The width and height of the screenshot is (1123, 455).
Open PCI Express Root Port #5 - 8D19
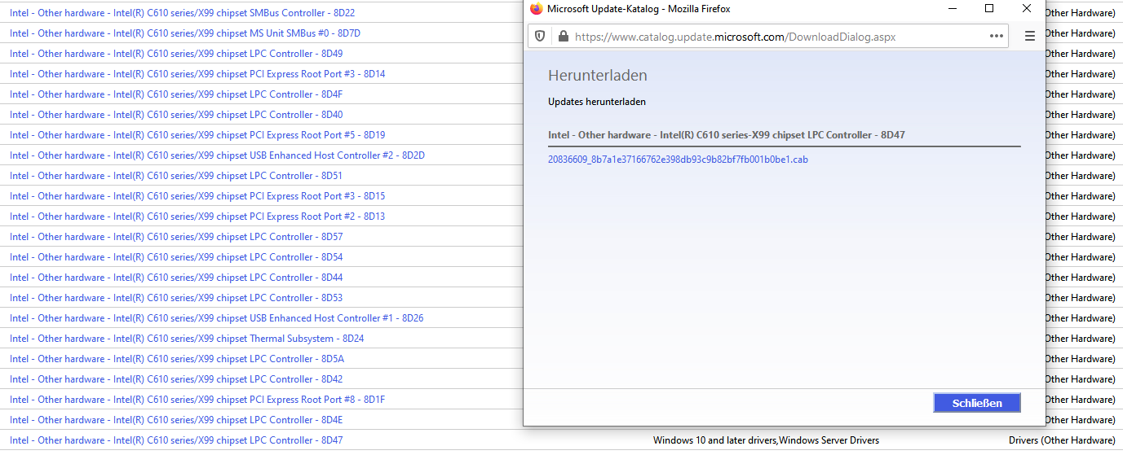point(197,135)
